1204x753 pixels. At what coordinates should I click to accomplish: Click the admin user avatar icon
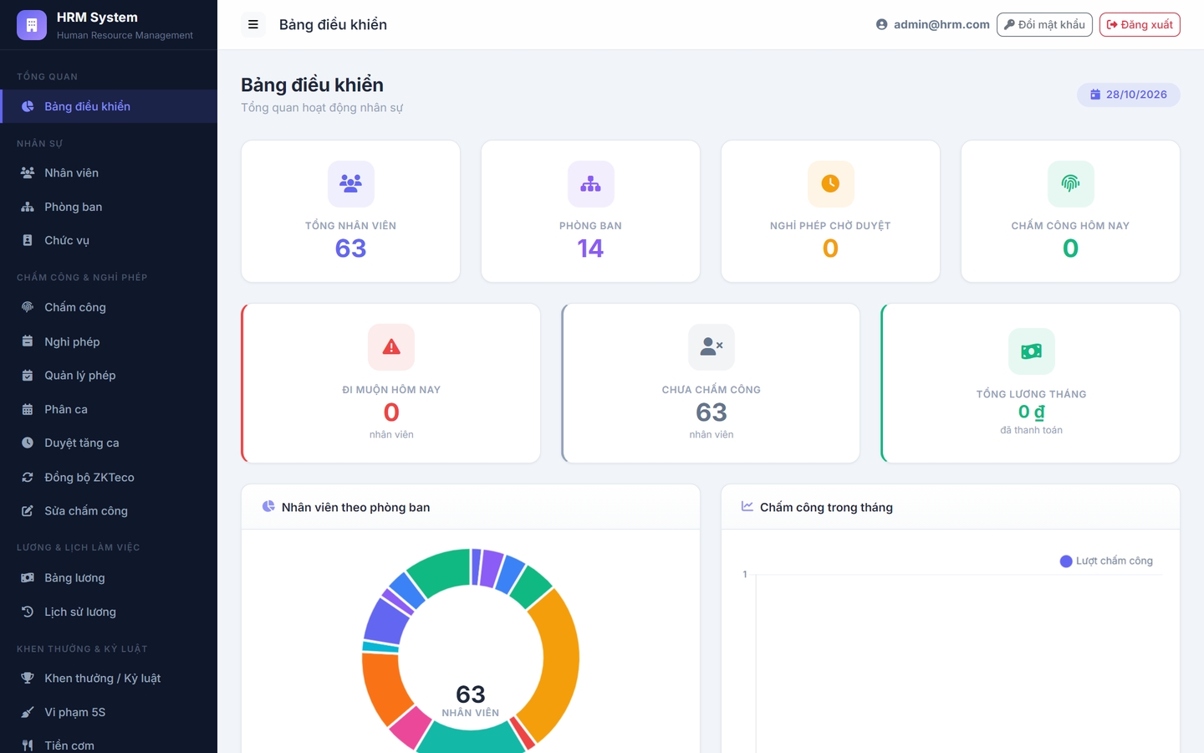pos(881,24)
